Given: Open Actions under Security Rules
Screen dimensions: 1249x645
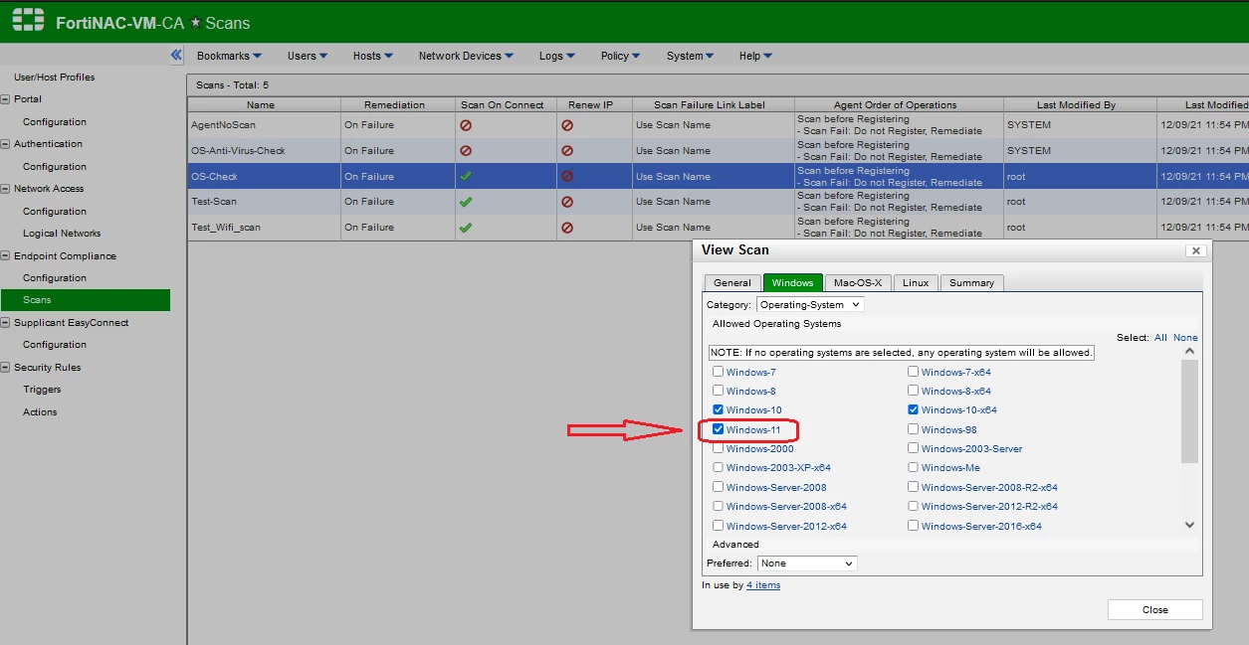Looking at the screenshot, I should (40, 412).
